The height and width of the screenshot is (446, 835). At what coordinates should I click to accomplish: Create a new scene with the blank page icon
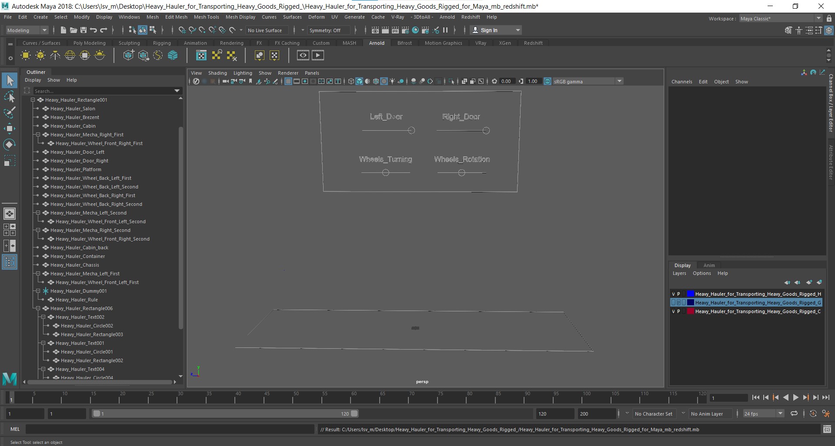point(63,30)
